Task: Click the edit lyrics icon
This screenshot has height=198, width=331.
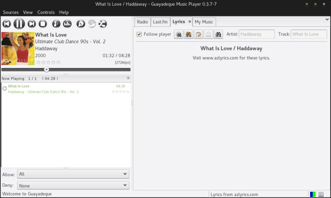Action: (199, 34)
